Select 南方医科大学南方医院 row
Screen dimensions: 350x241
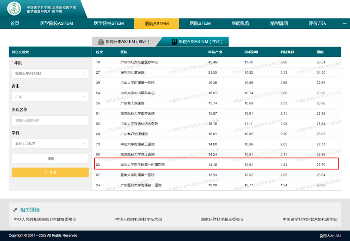click(217, 114)
